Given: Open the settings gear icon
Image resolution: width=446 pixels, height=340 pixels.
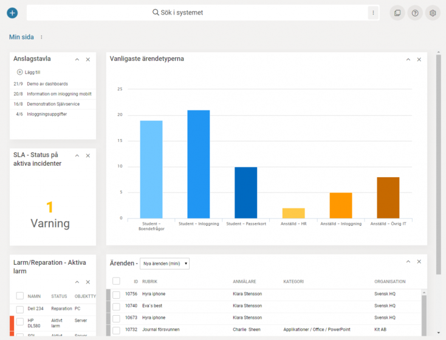Looking at the screenshot, I should (x=433, y=13).
